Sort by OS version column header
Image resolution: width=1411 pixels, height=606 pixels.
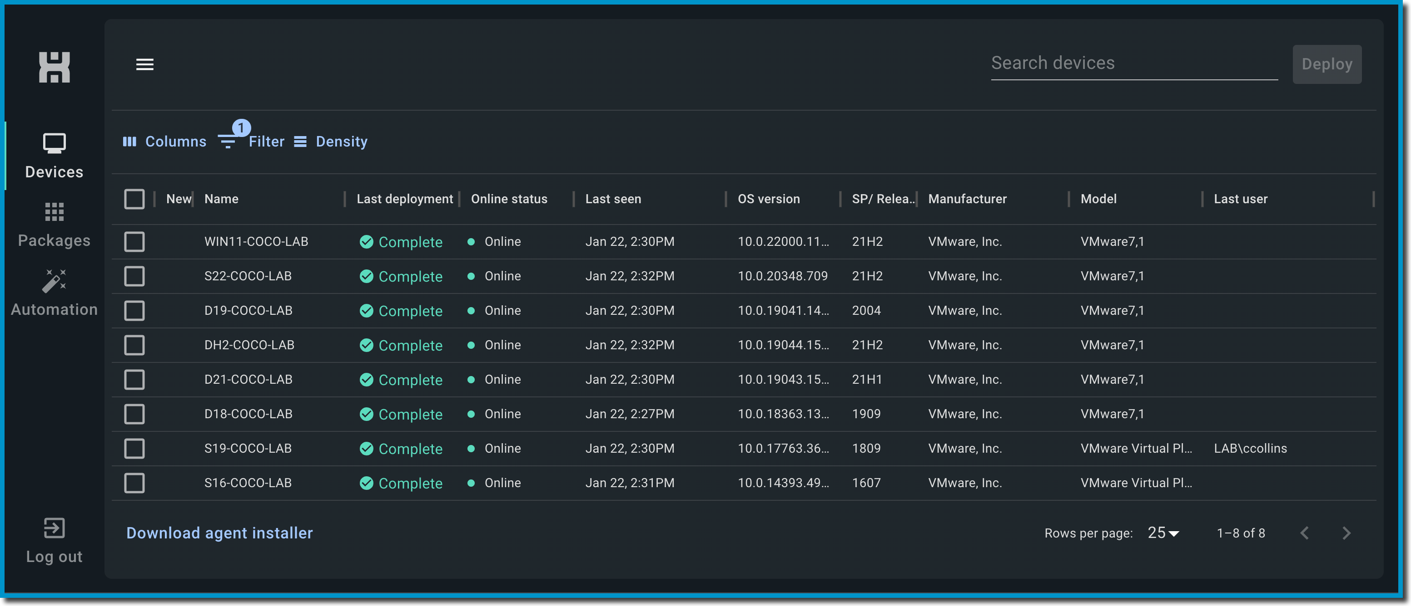pos(769,199)
